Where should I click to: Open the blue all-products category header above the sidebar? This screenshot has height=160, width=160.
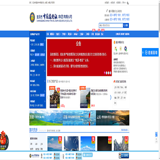point(38,34)
